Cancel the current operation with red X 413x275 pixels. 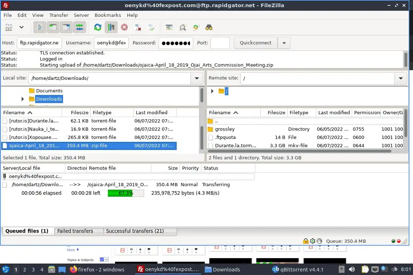coord(124,27)
